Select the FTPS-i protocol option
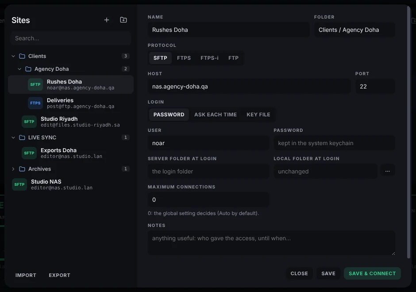Screen dimensions: 416x292 [210, 58]
